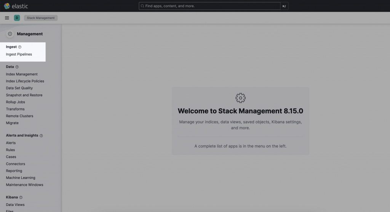Go to Transforms

click(x=15, y=109)
